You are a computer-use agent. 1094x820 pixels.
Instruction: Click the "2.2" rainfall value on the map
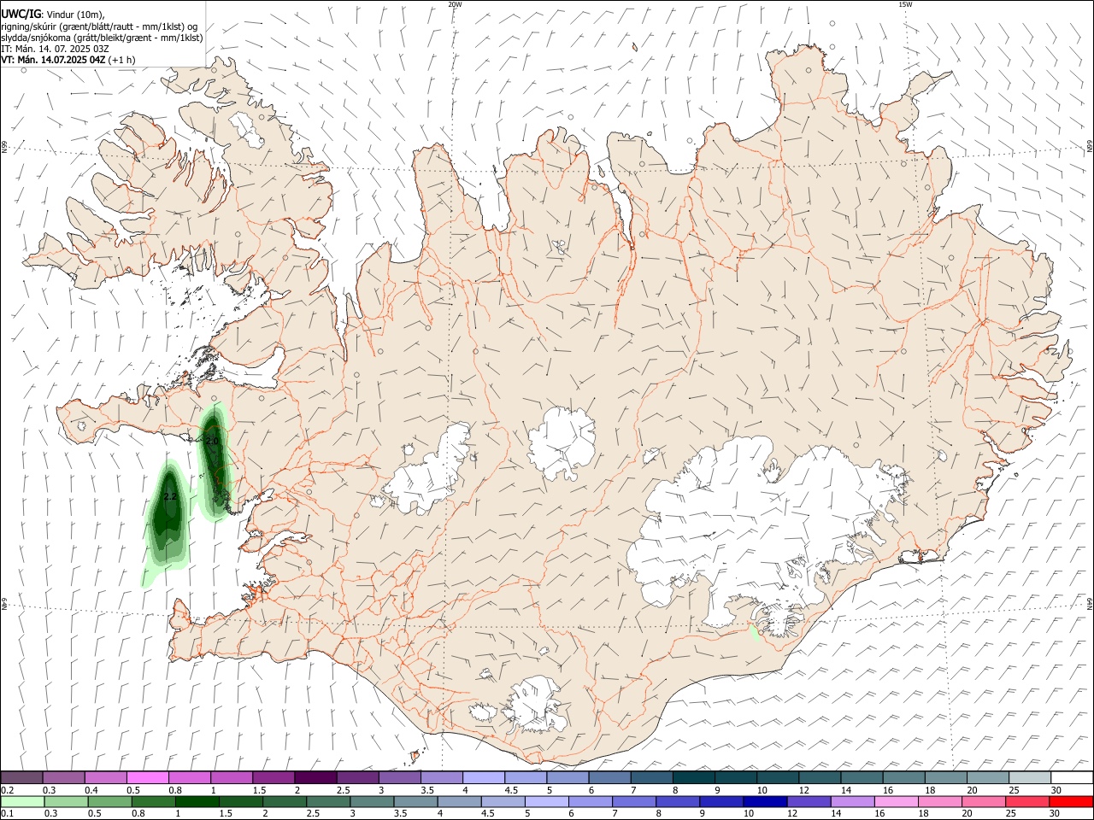pos(169,496)
